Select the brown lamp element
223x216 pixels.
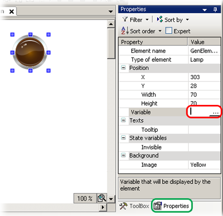click(x=30, y=52)
